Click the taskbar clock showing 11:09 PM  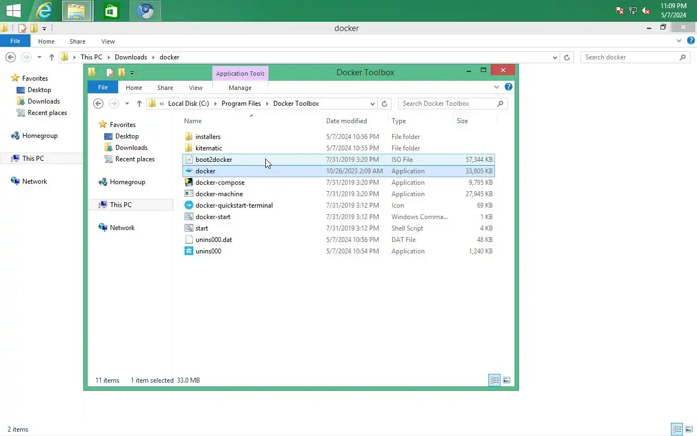(674, 7)
